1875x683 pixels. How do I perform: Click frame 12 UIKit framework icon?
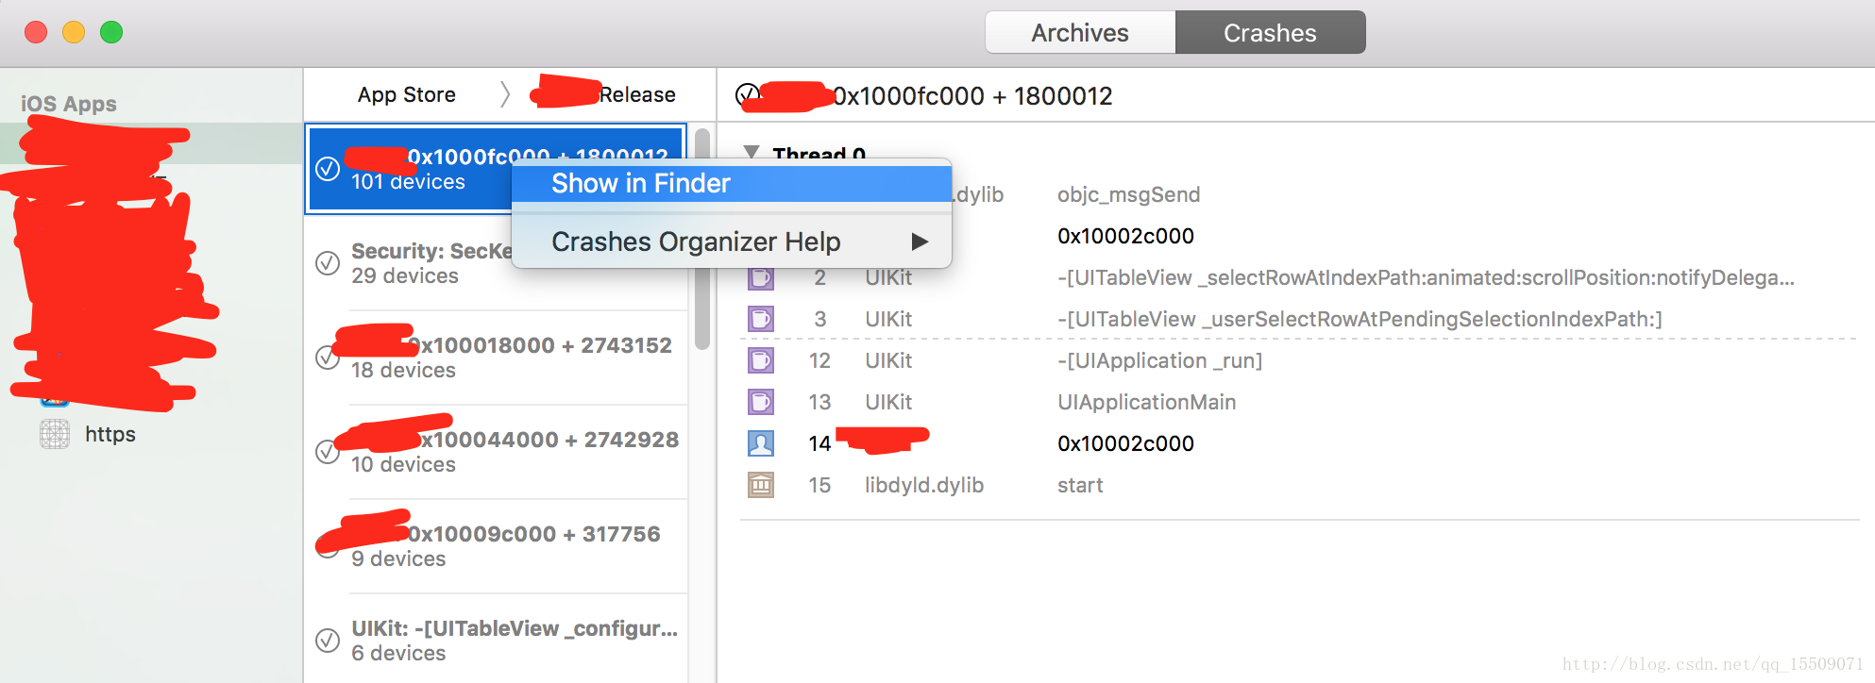[761, 360]
